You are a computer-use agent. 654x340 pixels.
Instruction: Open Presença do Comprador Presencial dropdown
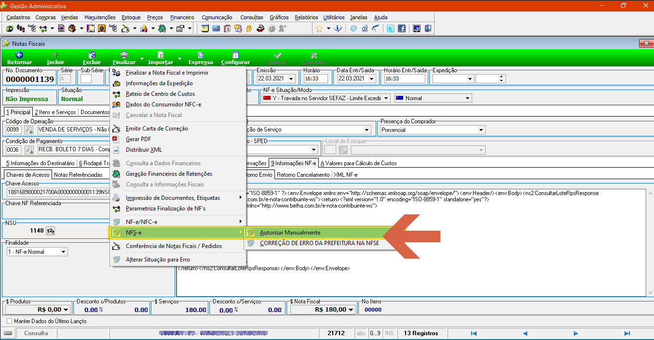(x=481, y=130)
